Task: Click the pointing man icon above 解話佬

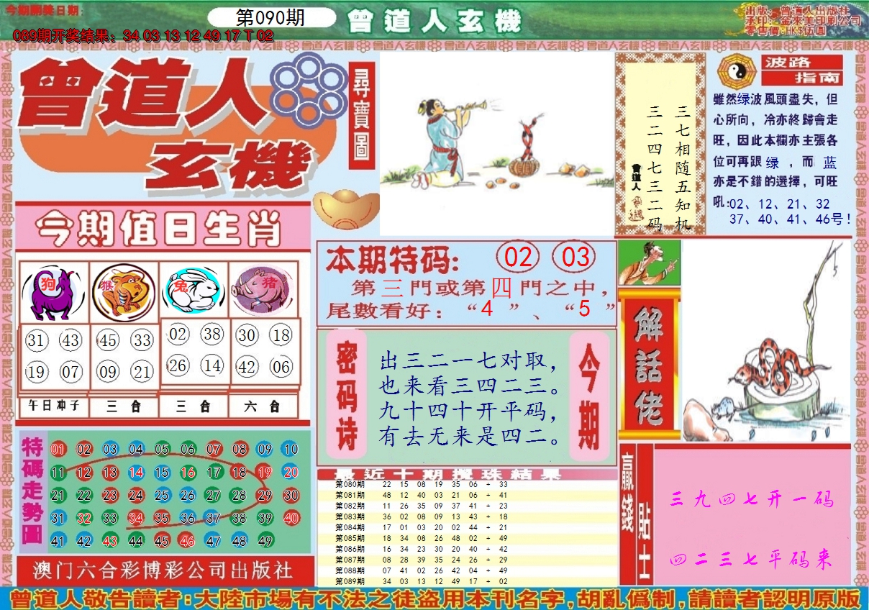Action: coord(649,262)
